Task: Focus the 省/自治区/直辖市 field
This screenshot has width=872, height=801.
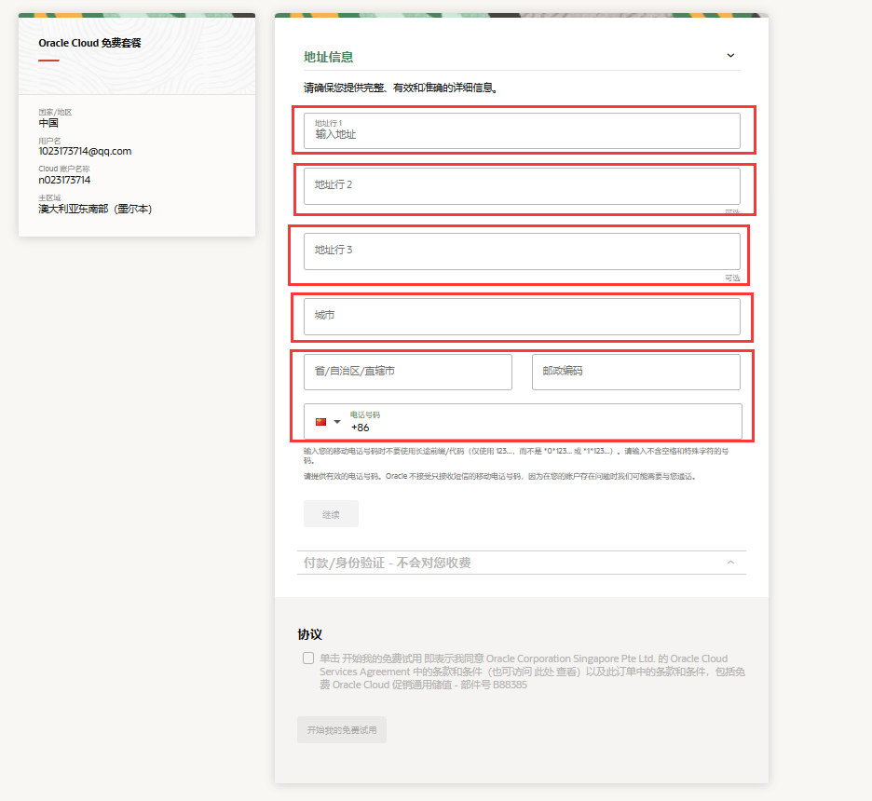Action: [408, 372]
